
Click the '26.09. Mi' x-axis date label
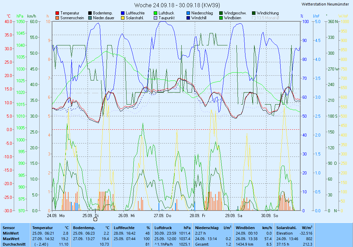click(127, 216)
